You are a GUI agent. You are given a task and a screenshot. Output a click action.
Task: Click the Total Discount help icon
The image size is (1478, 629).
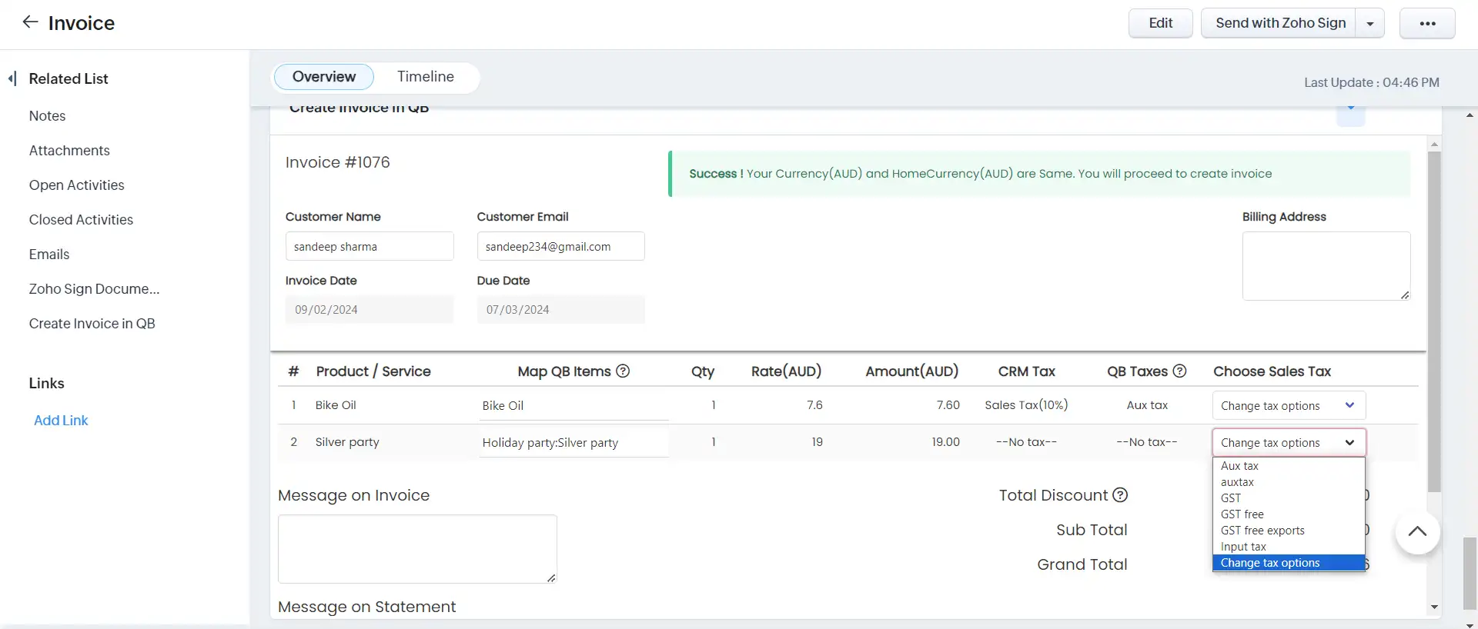[x=1120, y=495]
